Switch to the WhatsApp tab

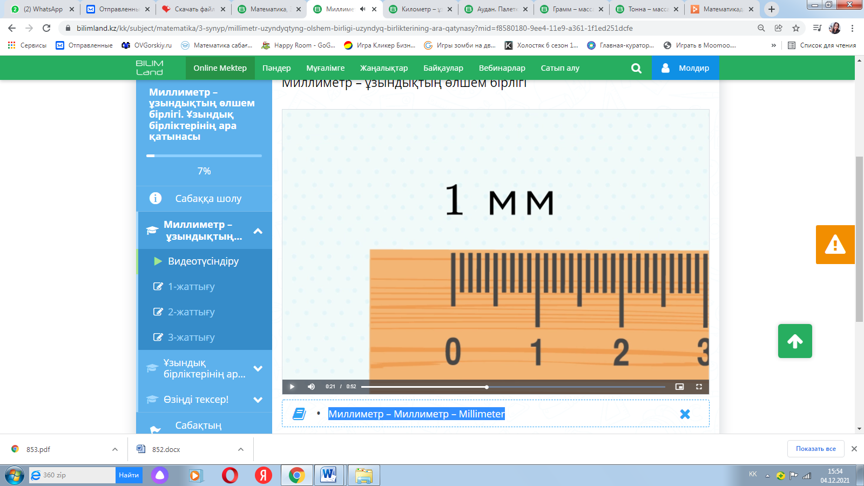(x=41, y=9)
